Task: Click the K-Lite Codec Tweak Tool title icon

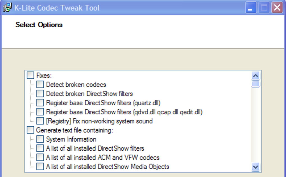Action: (x=8, y=8)
